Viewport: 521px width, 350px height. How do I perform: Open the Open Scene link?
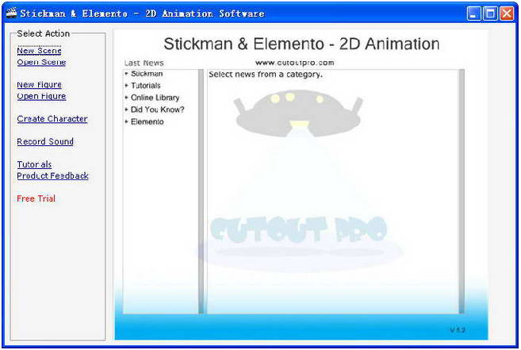click(x=41, y=62)
